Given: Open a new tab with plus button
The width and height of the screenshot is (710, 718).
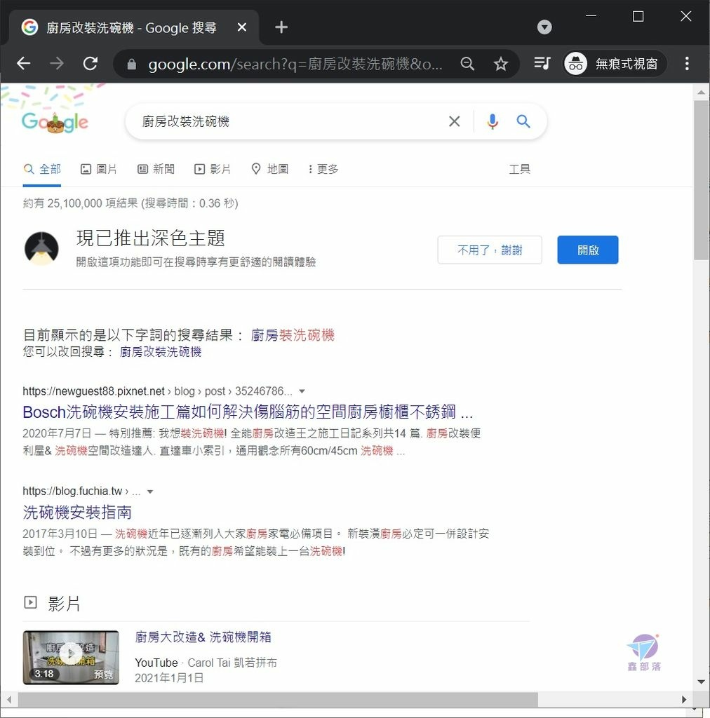Looking at the screenshot, I should pos(281,27).
